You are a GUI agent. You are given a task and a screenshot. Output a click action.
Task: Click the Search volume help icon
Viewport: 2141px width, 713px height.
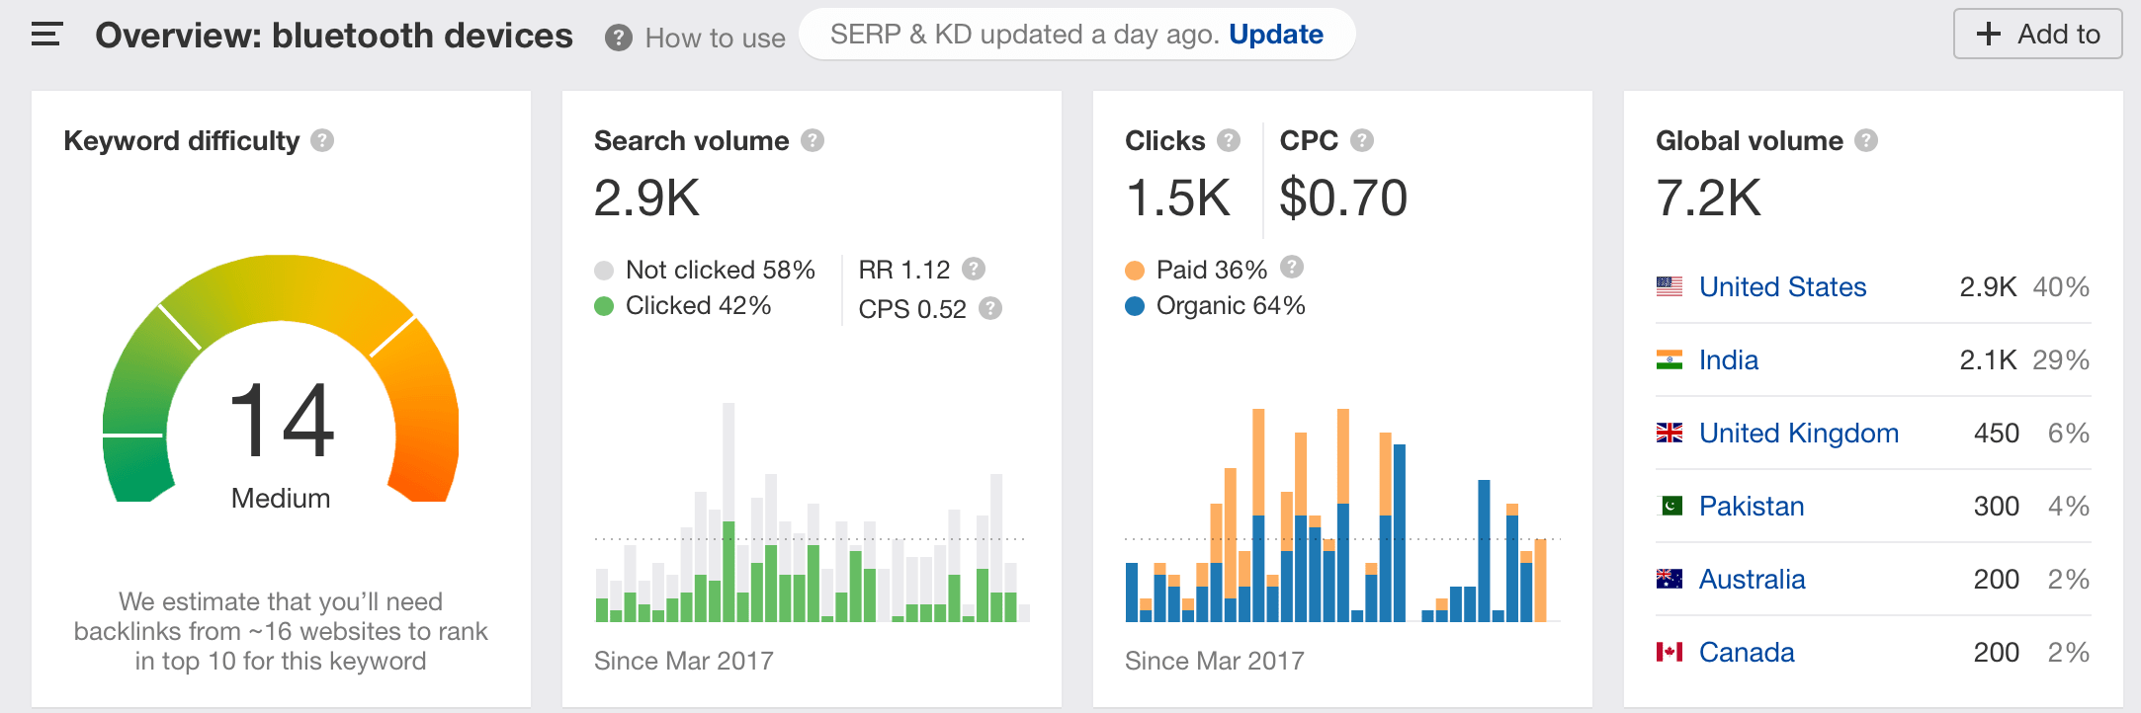pos(813,140)
